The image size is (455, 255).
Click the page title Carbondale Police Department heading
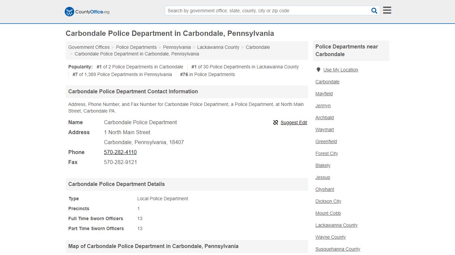[170, 34]
